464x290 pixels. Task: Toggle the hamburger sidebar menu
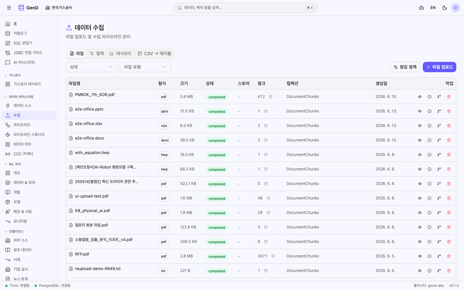[9, 8]
